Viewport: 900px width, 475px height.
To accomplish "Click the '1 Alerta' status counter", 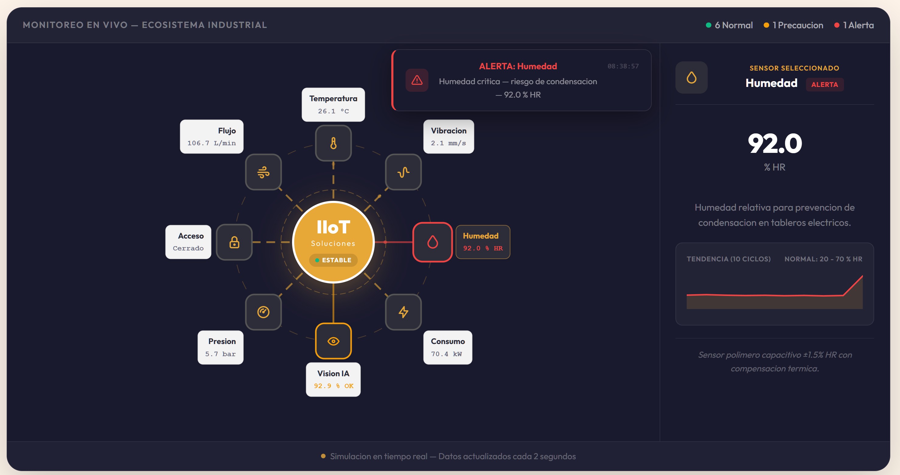I will (854, 25).
